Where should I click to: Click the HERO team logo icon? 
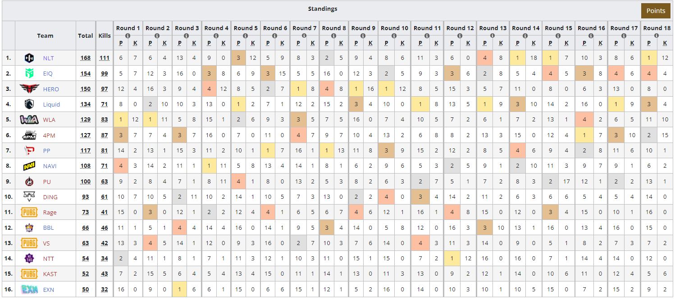click(x=29, y=89)
